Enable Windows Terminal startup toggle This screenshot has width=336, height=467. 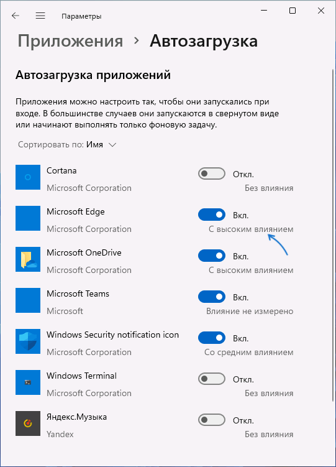click(212, 379)
